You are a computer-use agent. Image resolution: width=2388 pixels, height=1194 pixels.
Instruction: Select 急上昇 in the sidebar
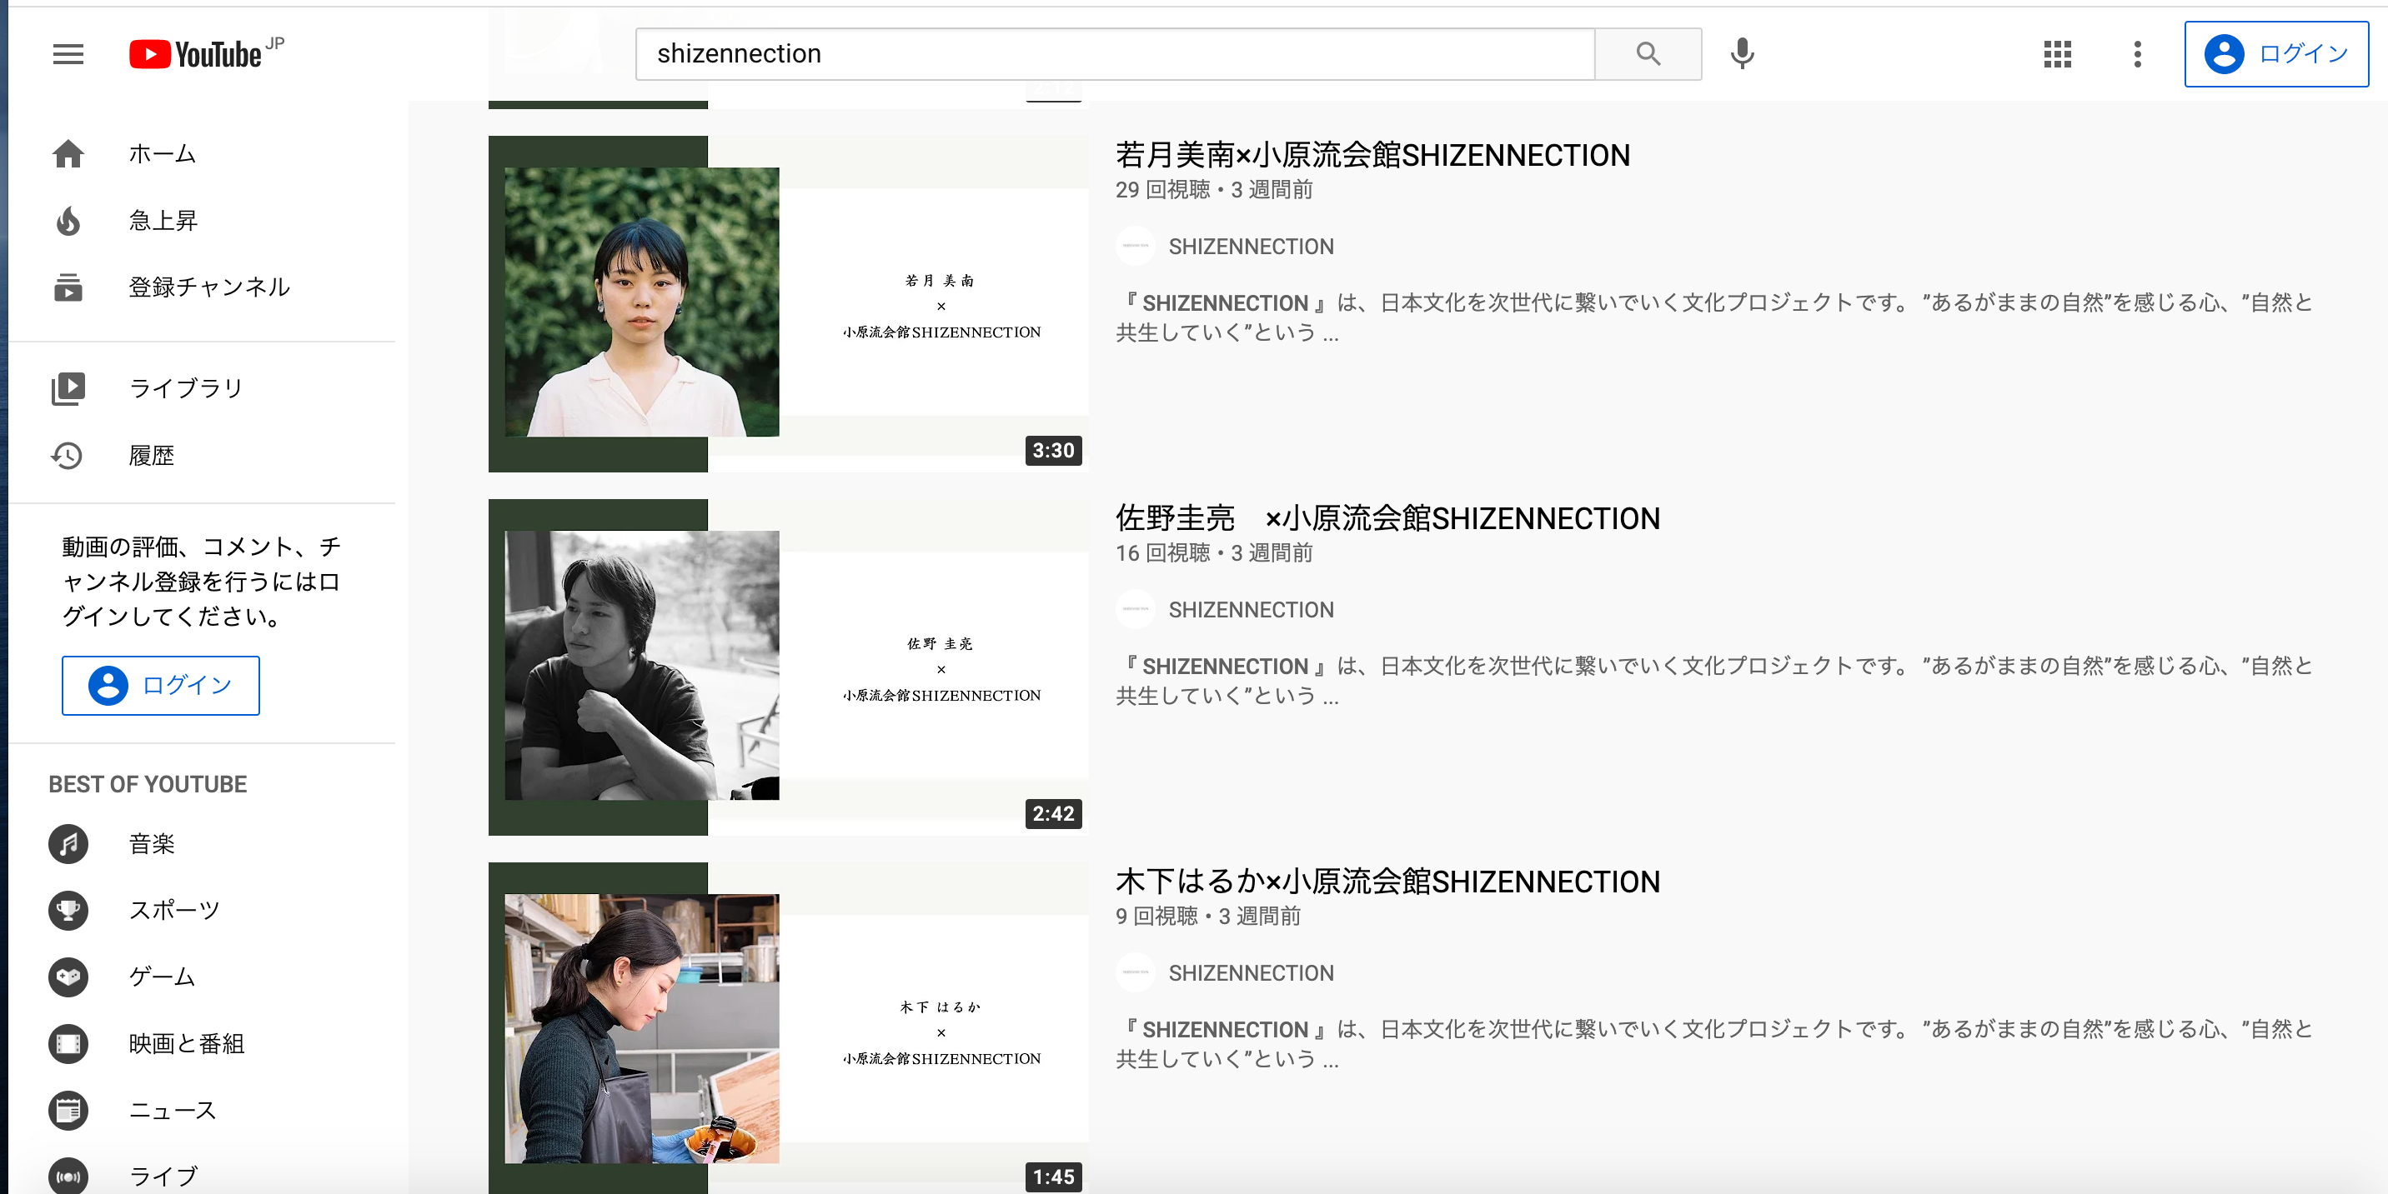pos(201,221)
